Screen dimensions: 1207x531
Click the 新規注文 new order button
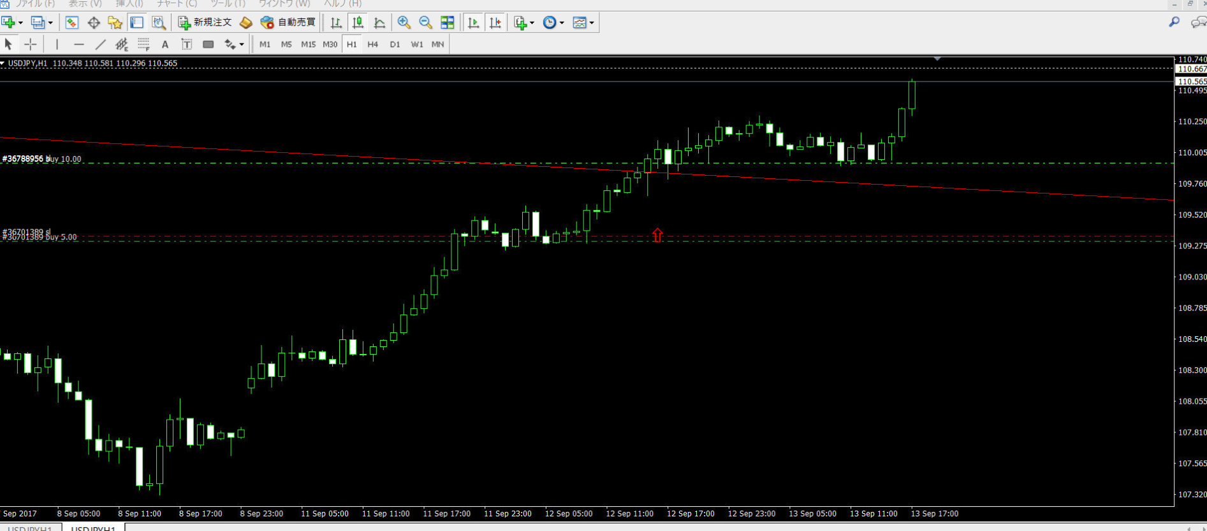pyautogui.click(x=205, y=22)
